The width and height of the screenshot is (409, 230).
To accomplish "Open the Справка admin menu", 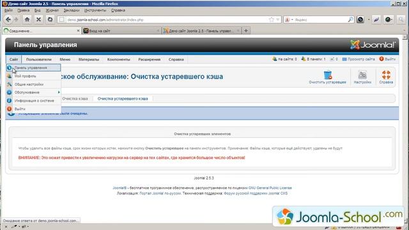I will 176,59.
